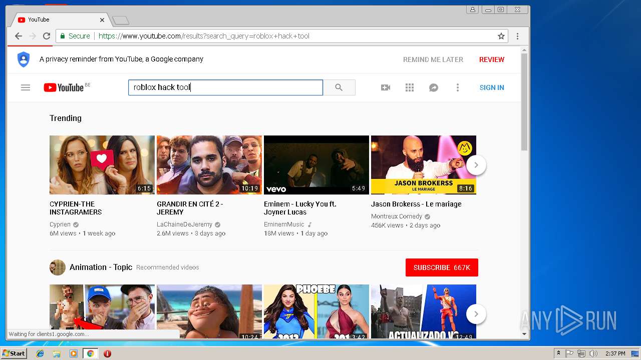Click the search magnifier button
Screen dimensions: 641x360
[339, 87]
